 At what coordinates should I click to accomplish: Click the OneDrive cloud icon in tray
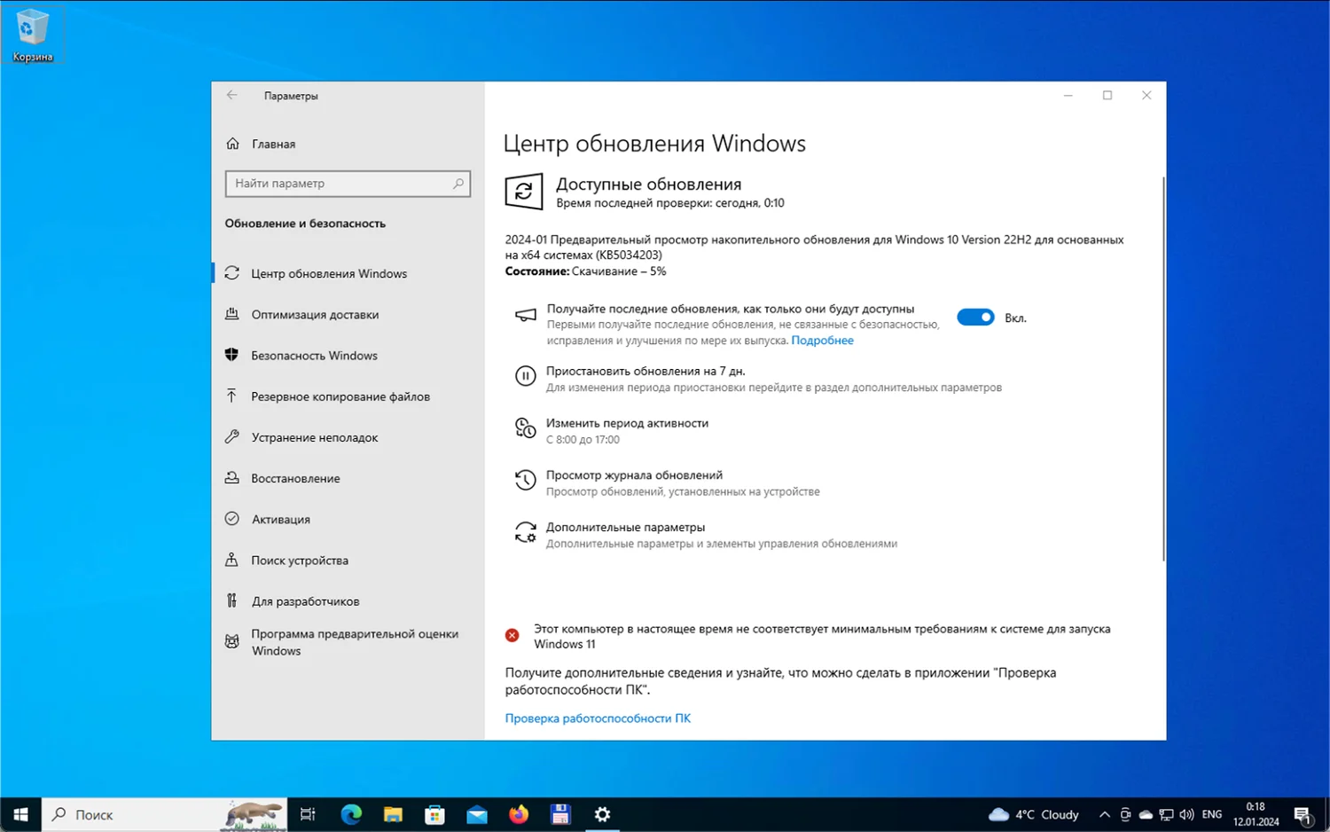(1146, 814)
